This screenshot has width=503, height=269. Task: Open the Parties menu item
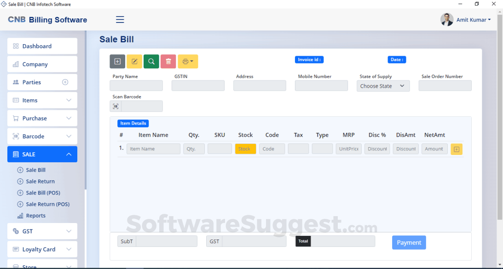click(x=42, y=82)
